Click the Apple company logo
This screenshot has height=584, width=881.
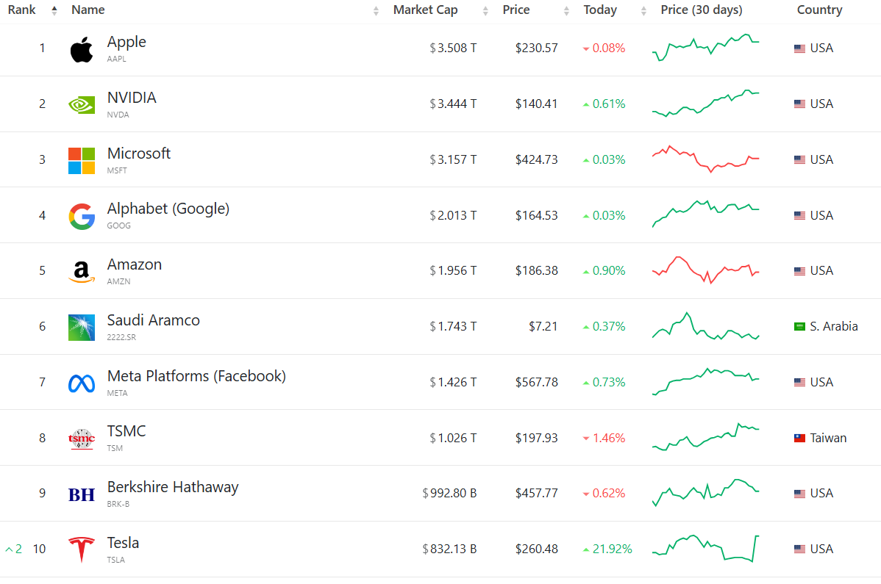click(82, 50)
